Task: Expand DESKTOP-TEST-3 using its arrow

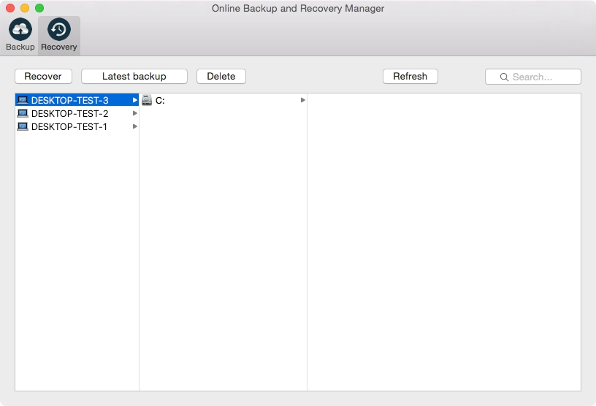Action: 134,100
